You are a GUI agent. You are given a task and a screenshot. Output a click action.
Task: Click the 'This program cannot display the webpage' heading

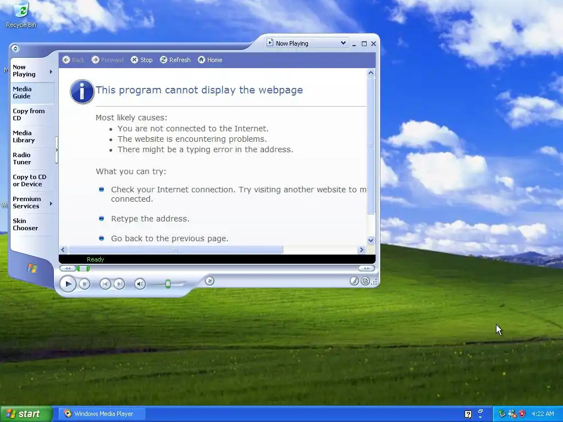tap(199, 90)
